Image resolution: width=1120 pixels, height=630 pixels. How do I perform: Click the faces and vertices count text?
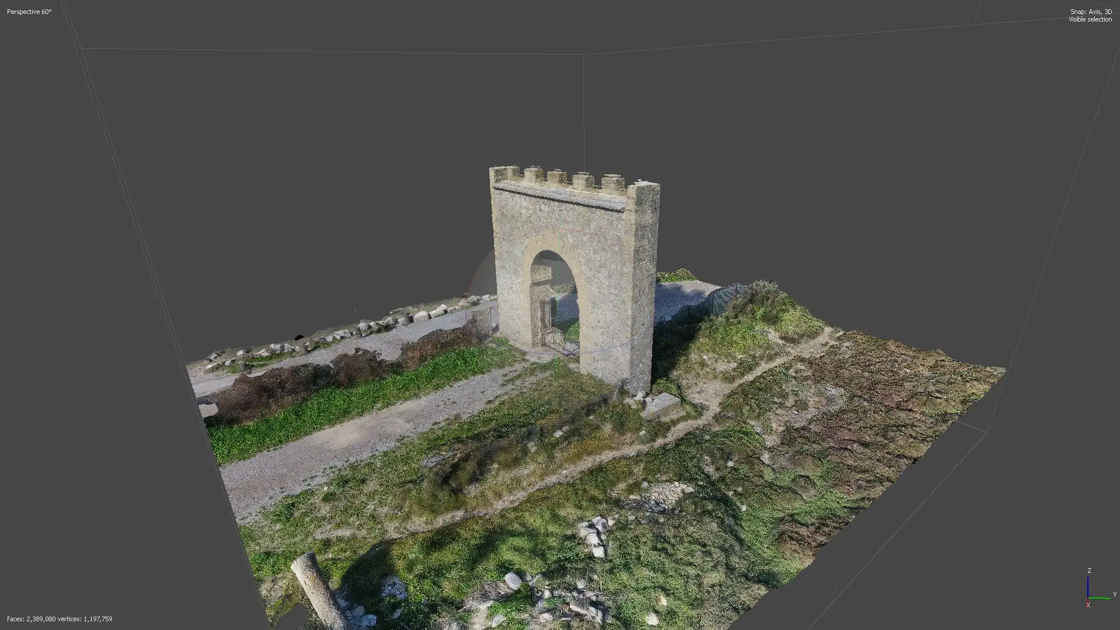(60, 619)
